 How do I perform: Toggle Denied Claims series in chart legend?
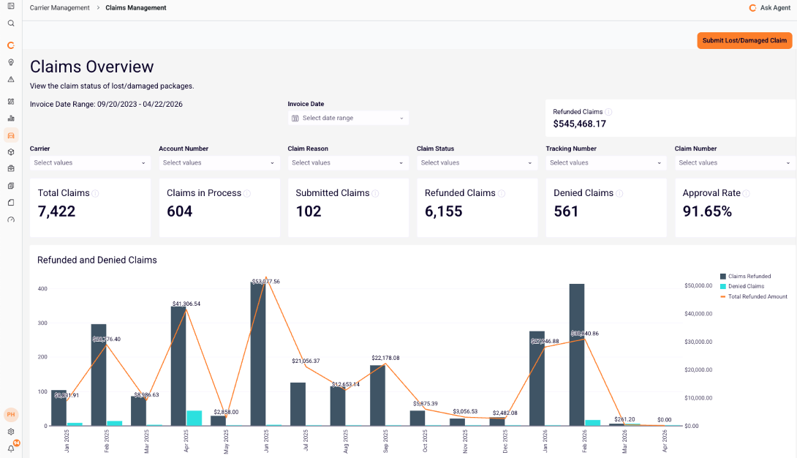(x=741, y=286)
